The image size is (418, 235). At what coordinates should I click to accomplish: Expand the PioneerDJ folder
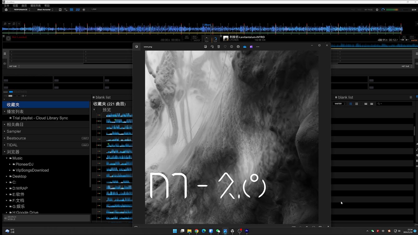point(10,164)
